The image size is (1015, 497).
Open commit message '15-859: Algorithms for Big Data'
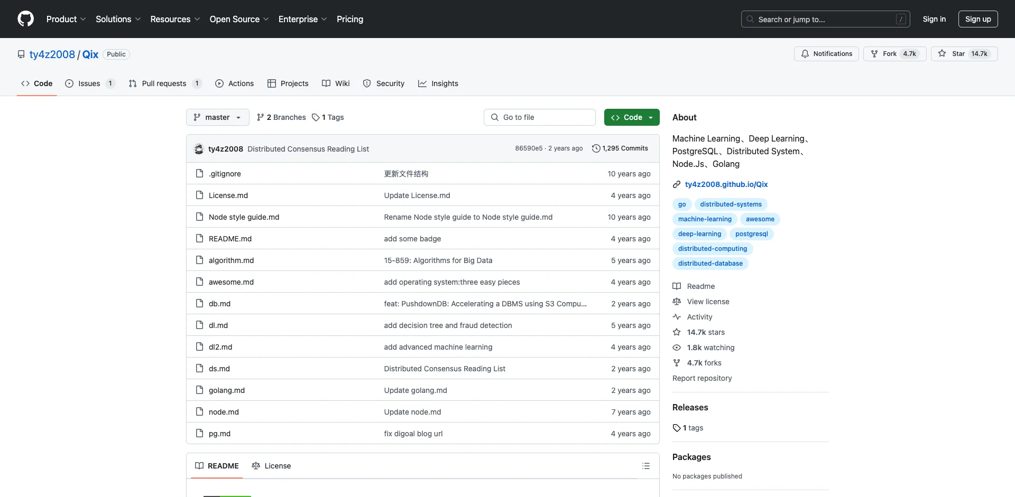[x=438, y=260]
